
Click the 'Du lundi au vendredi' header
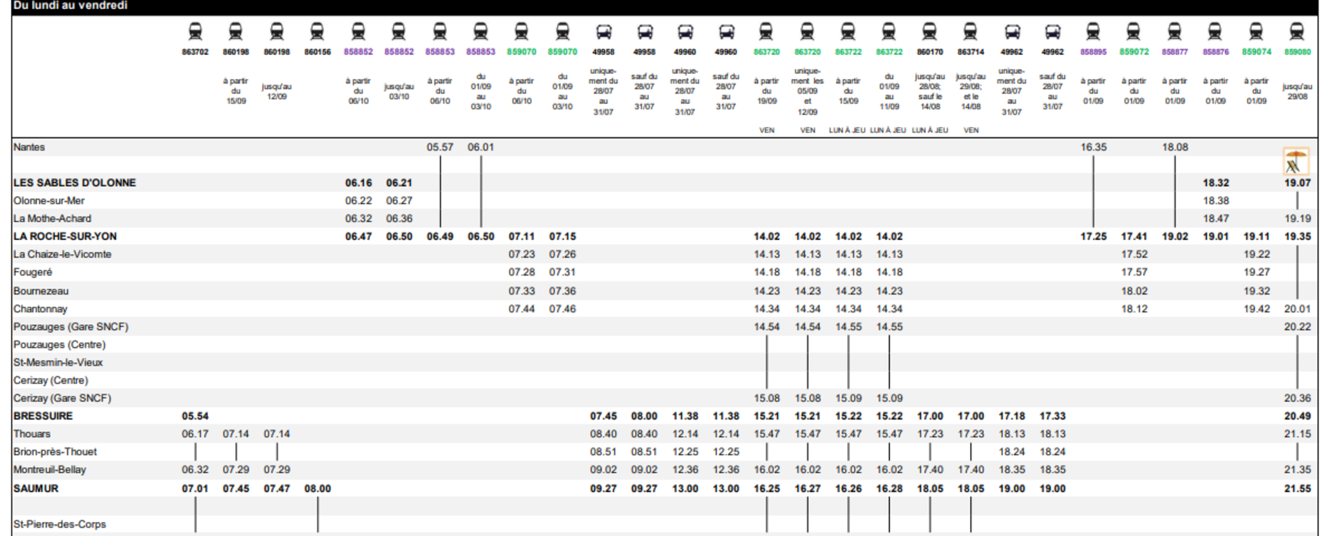tap(70, 6)
